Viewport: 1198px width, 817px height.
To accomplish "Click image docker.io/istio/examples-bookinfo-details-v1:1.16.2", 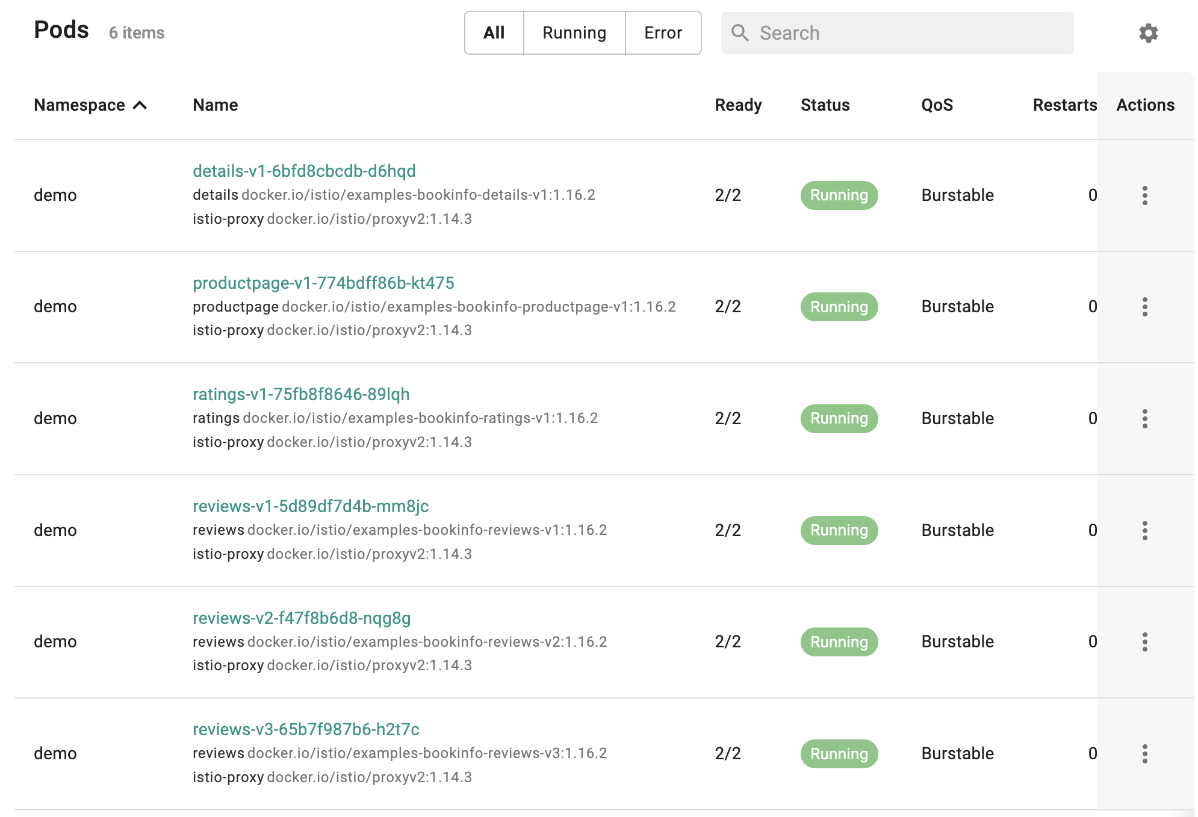I will [418, 195].
